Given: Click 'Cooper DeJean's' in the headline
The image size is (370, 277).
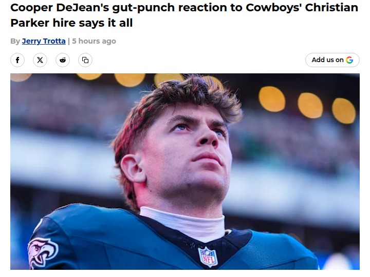Looking at the screenshot, I should click(x=60, y=8).
